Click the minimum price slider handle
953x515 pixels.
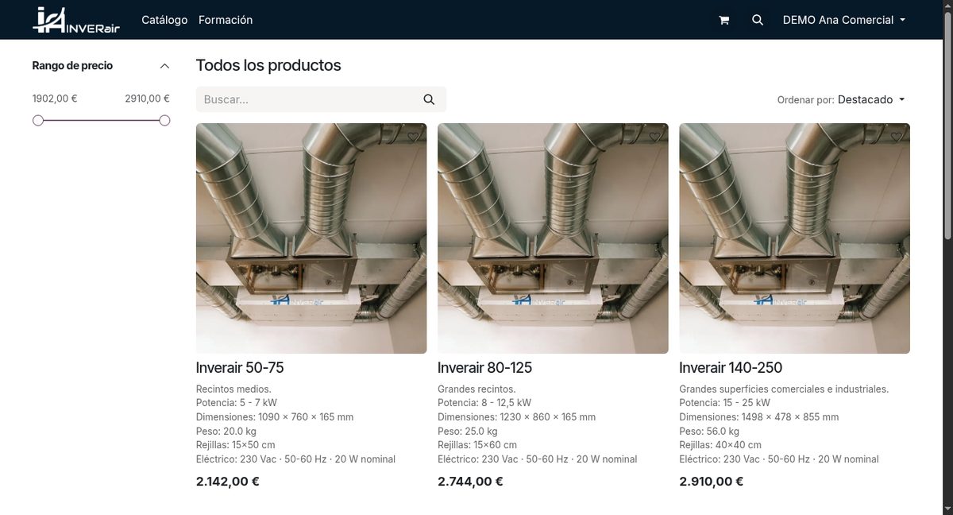click(x=38, y=120)
